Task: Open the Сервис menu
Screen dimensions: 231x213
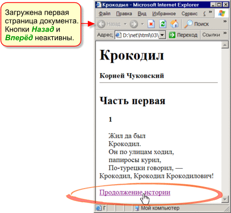Action: [x=190, y=14]
